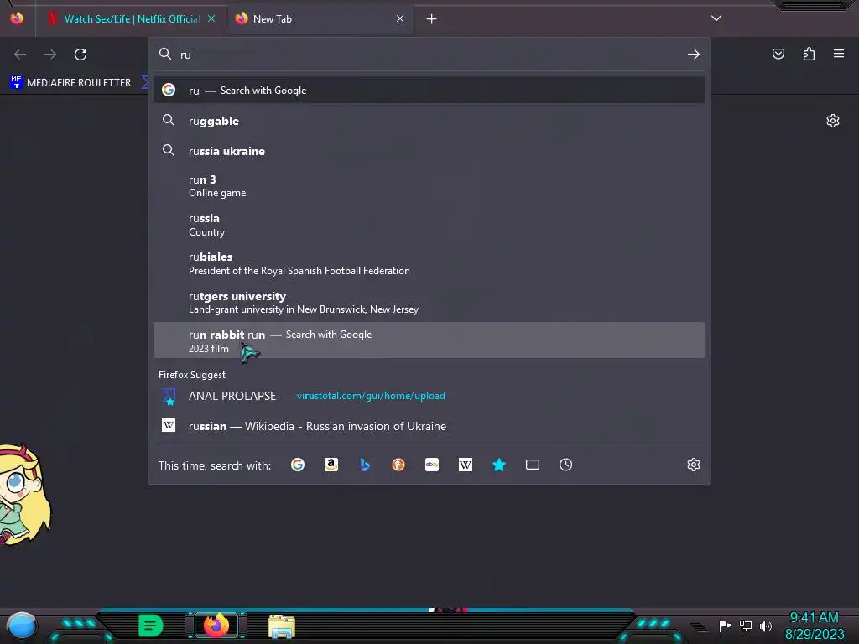Select eBay one-off search icon
Viewport: 859px width, 644px height.
(432, 465)
